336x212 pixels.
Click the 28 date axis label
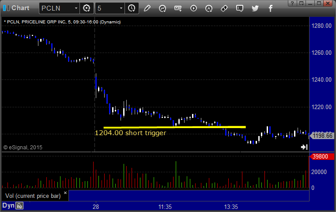(x=96, y=207)
